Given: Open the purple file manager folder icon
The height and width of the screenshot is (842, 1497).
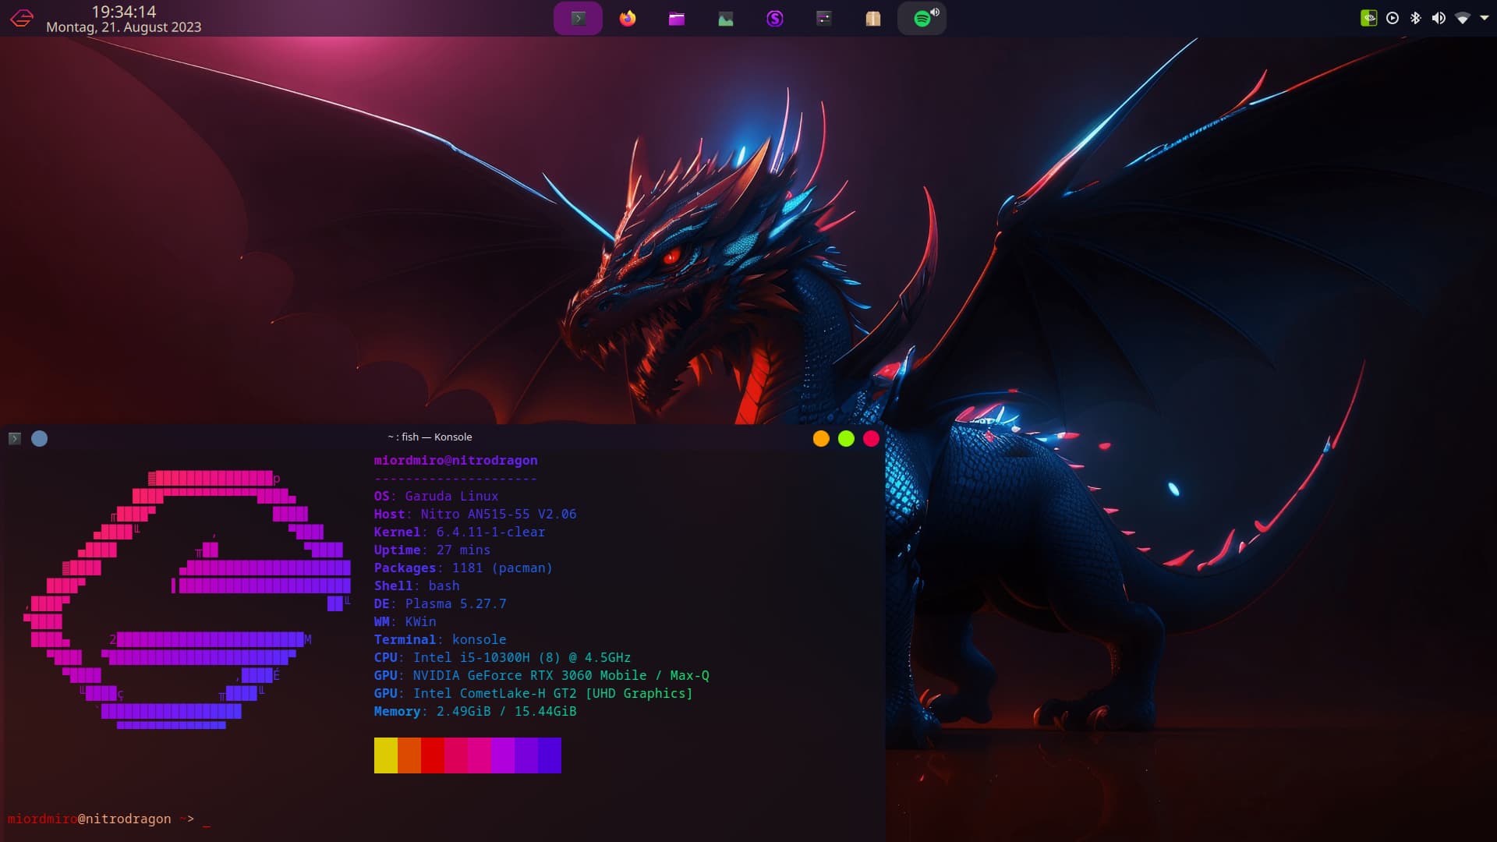Looking at the screenshot, I should pyautogui.click(x=677, y=18).
